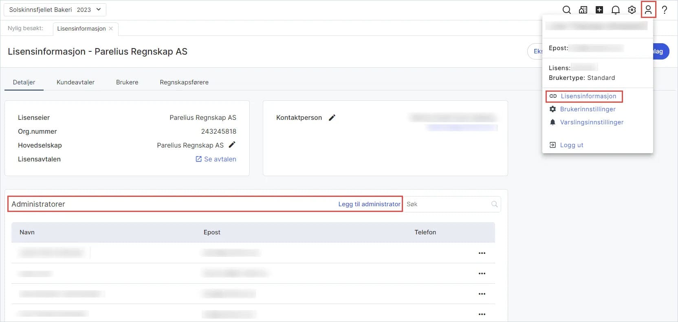The width and height of the screenshot is (678, 322).
Task: Click the user profile icon
Action: pyautogui.click(x=648, y=10)
